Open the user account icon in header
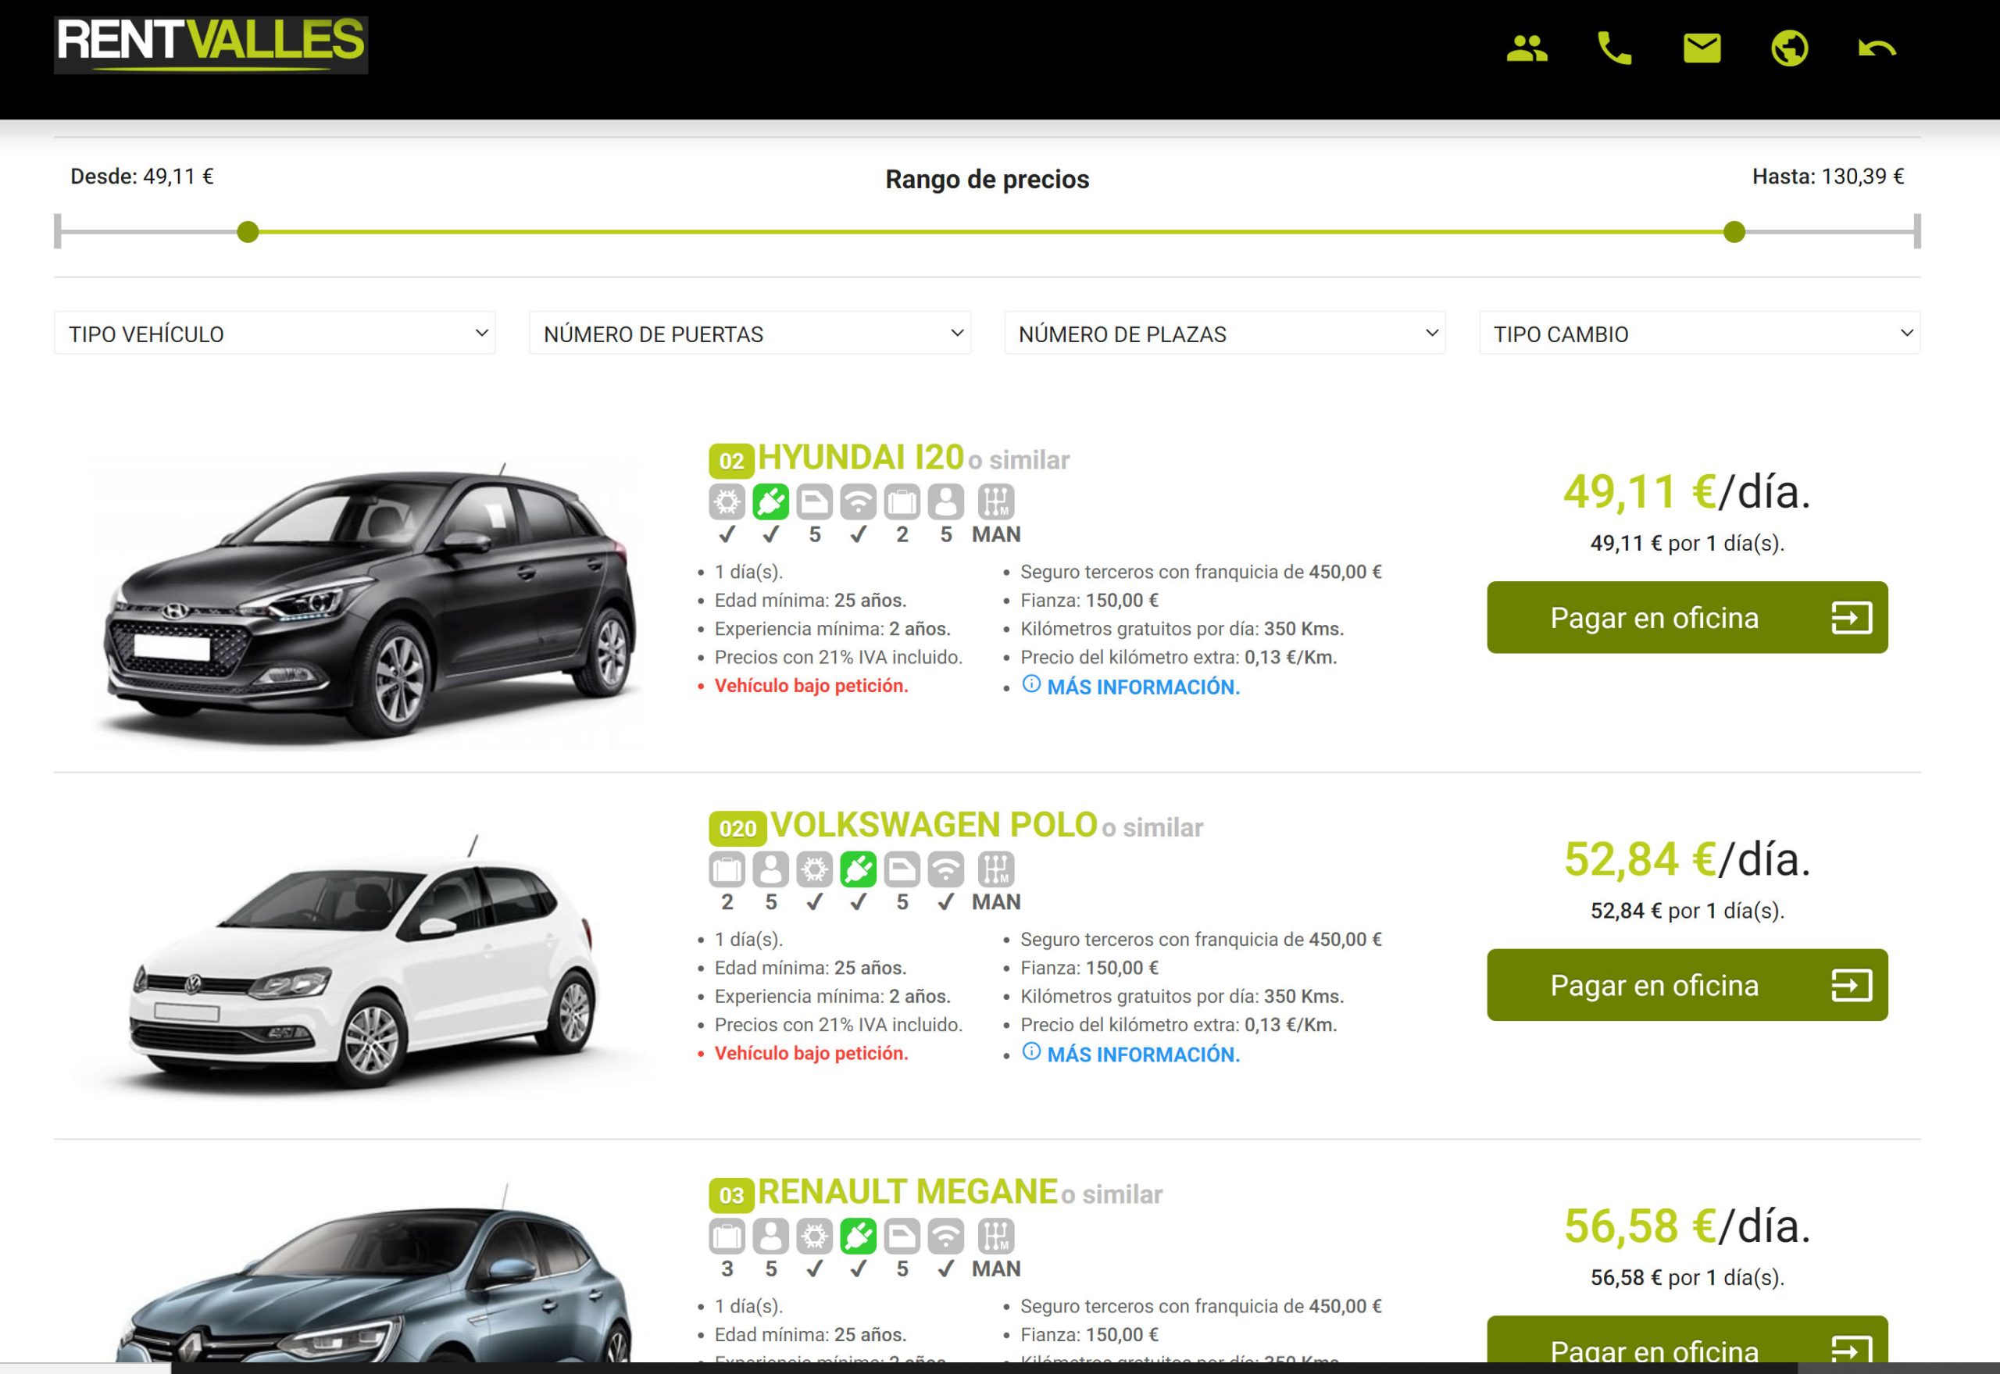2000x1374 pixels. [x=1527, y=48]
